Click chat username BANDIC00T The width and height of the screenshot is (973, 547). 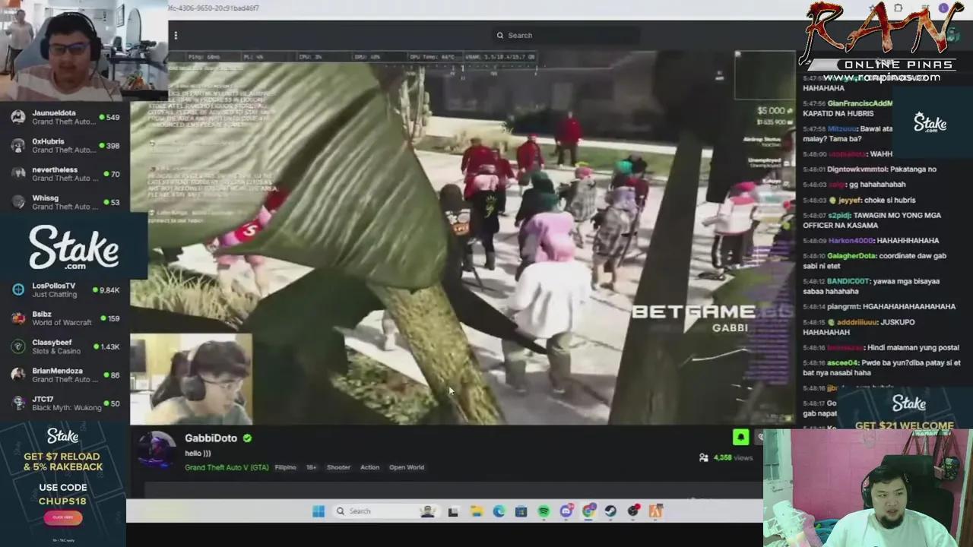point(849,281)
